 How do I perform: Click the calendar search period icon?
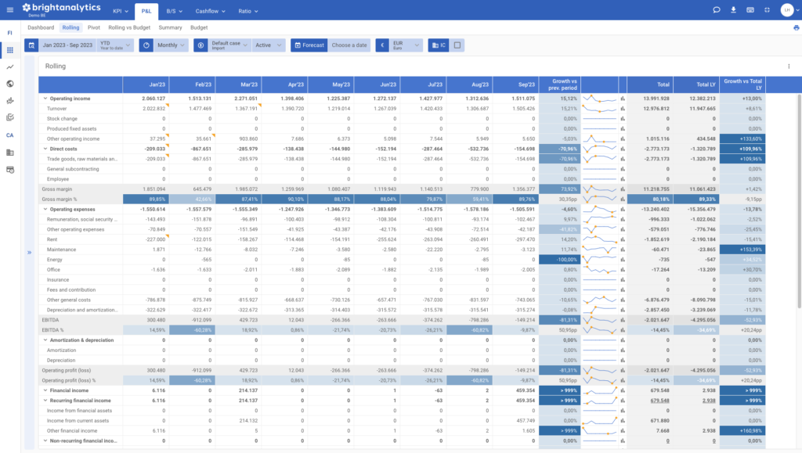[x=31, y=45]
